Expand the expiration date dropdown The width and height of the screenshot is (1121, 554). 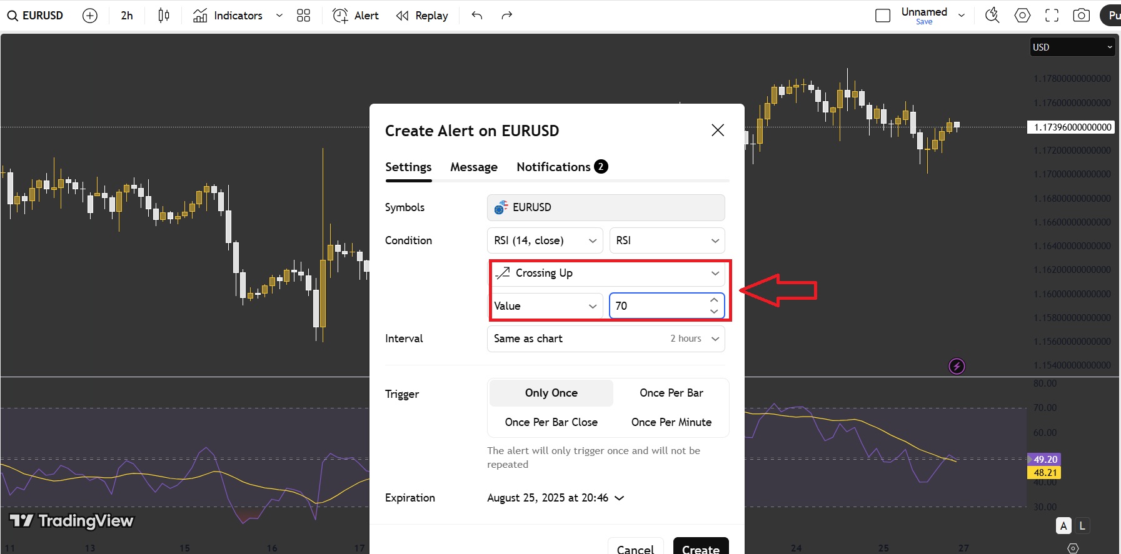click(556, 498)
